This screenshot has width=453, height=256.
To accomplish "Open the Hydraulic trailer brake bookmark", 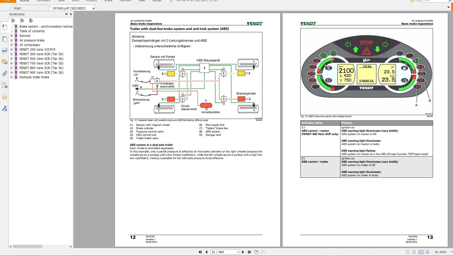I will pyautogui.click(x=34, y=77).
